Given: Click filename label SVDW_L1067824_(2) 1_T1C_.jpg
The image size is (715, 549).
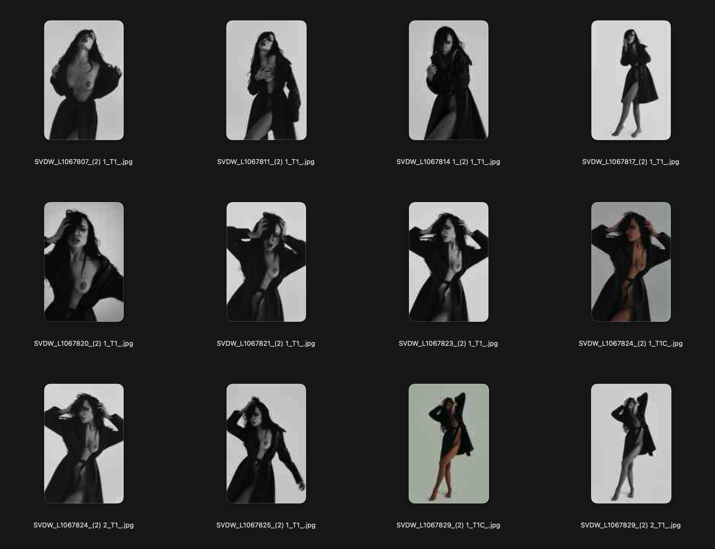Looking at the screenshot, I should pos(630,344).
